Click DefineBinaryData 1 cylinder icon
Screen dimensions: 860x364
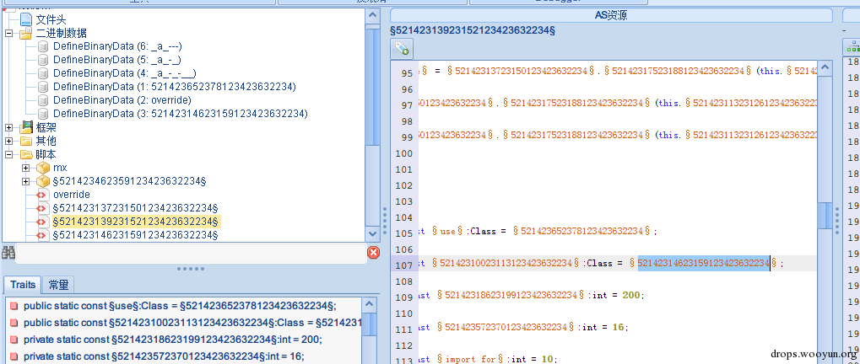[x=43, y=87]
